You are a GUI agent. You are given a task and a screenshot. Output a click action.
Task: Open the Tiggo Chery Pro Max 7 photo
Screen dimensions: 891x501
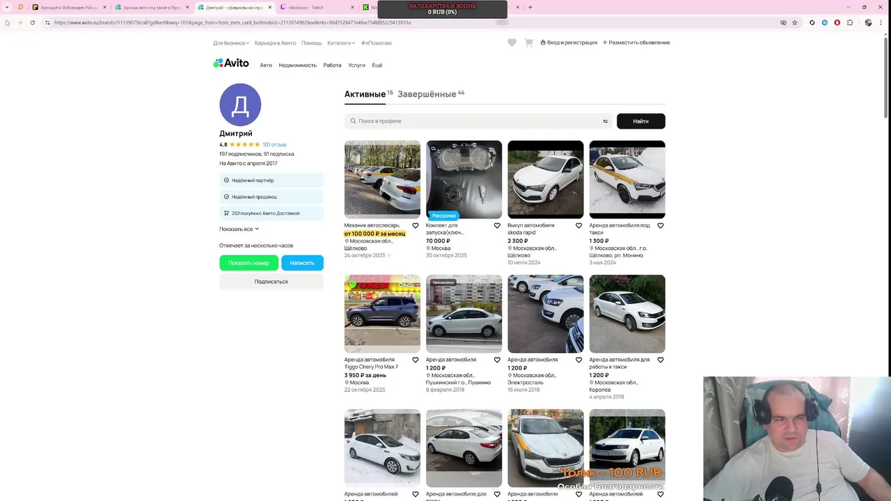[382, 314]
